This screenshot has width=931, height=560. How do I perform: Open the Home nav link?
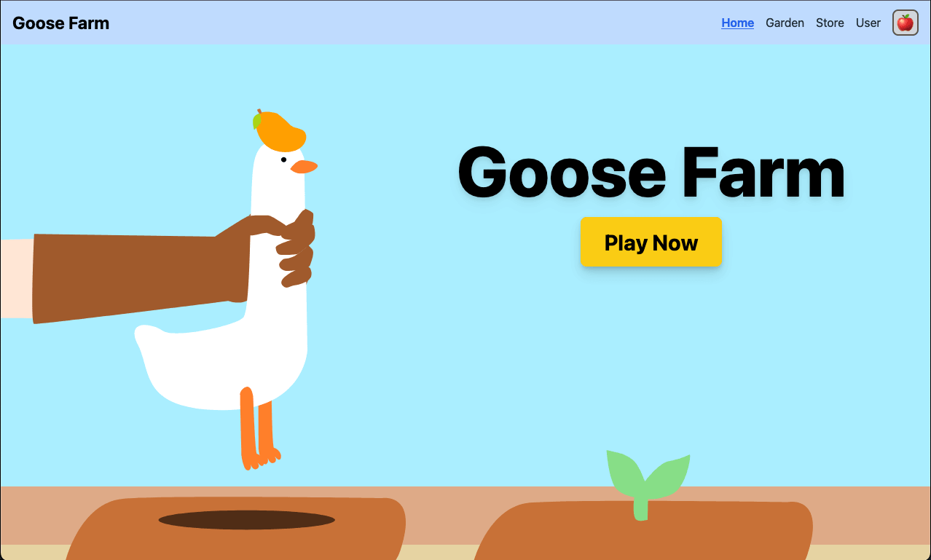coord(737,23)
